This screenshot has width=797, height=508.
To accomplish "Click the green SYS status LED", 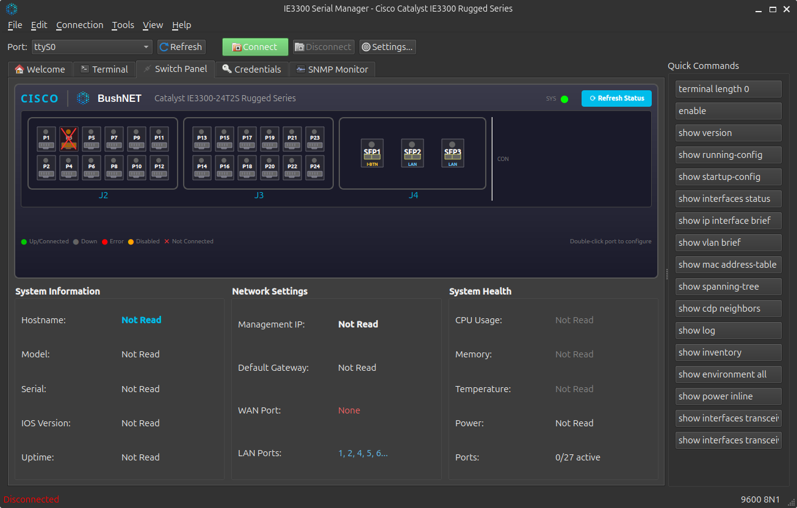I will pyautogui.click(x=564, y=99).
